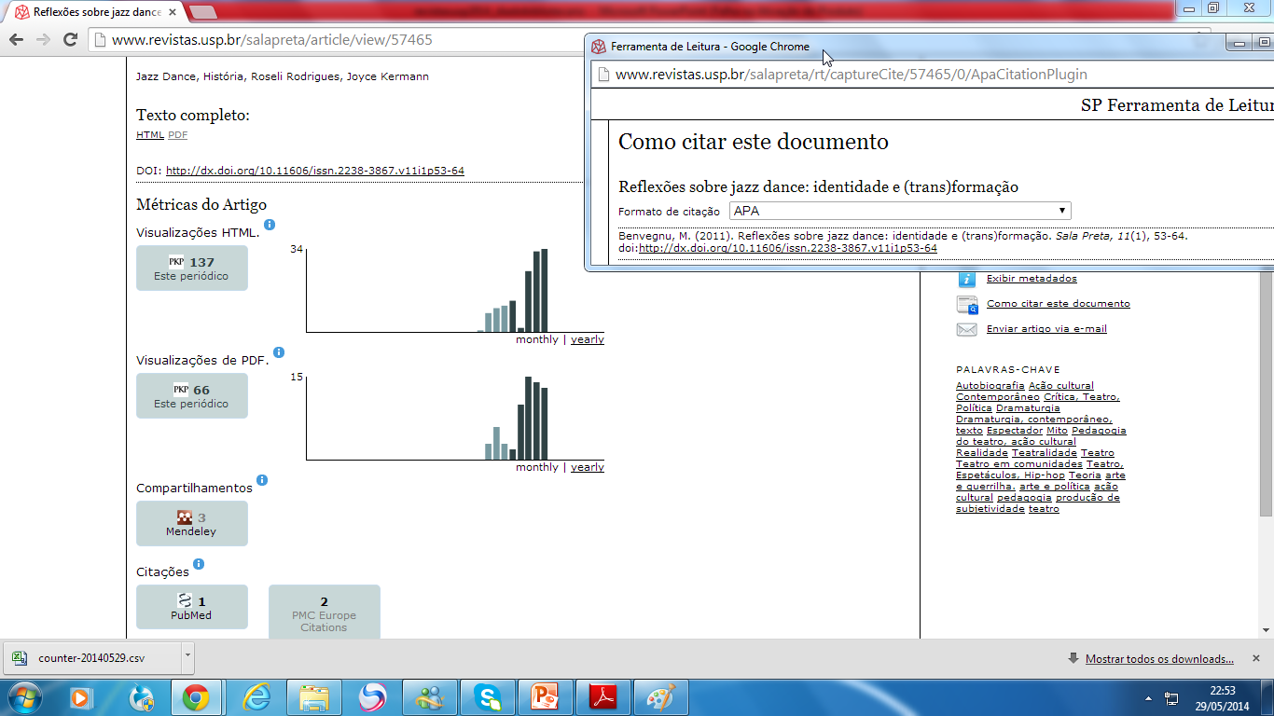1274x716 pixels.
Task: Click Exibir metadados link
Action: coord(1032,279)
